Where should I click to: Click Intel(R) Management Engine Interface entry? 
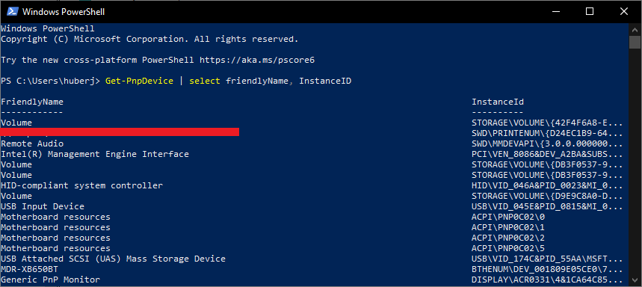click(x=95, y=155)
